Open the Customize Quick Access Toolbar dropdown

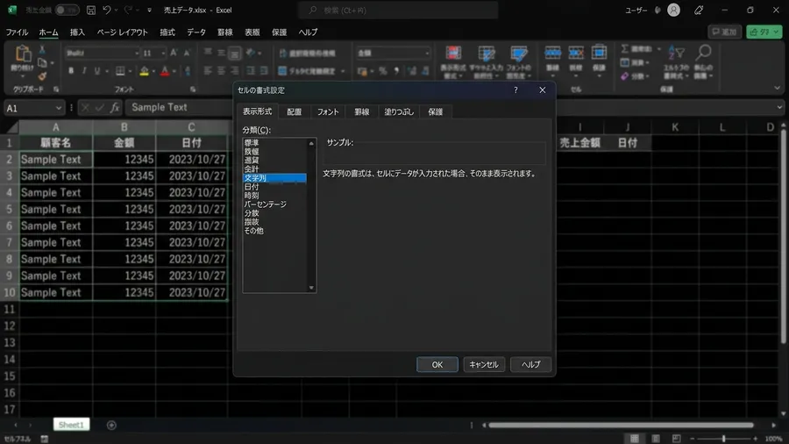pyautogui.click(x=149, y=10)
